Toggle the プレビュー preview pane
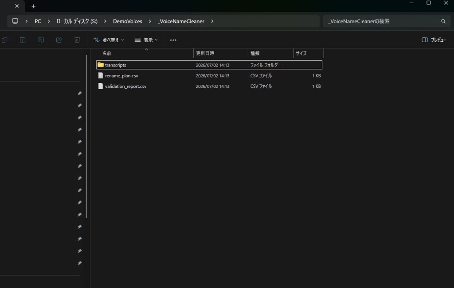The height and width of the screenshot is (288, 454). pyautogui.click(x=434, y=40)
